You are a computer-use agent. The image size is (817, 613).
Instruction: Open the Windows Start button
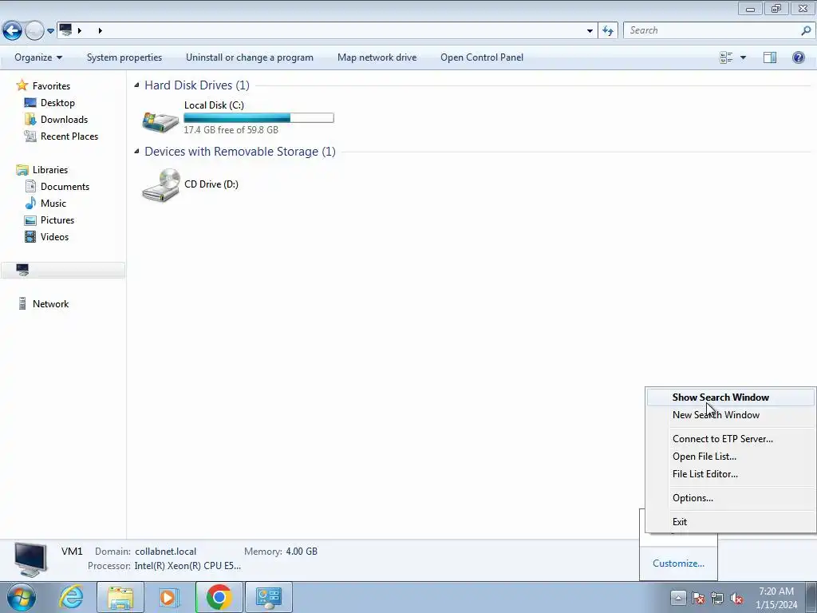pos(22,597)
